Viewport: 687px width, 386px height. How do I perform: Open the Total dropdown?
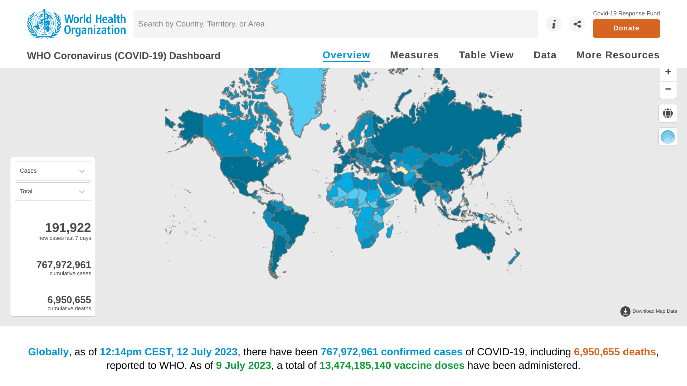(x=53, y=192)
